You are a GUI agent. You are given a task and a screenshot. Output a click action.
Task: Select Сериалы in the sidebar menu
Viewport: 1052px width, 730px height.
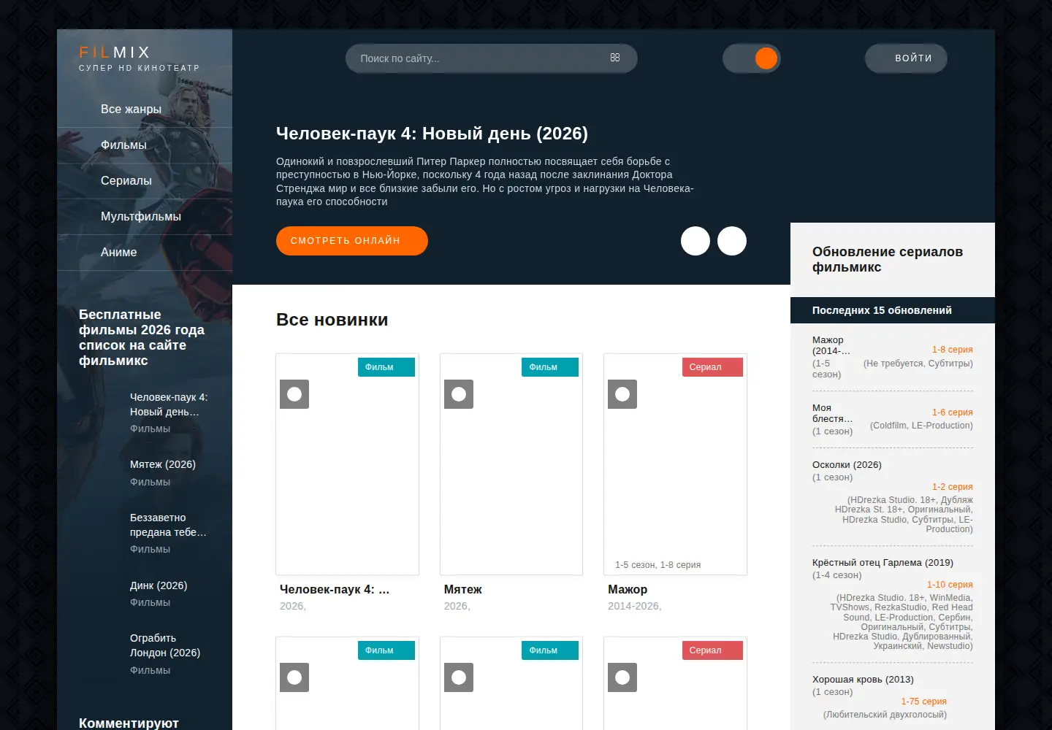pos(145,181)
